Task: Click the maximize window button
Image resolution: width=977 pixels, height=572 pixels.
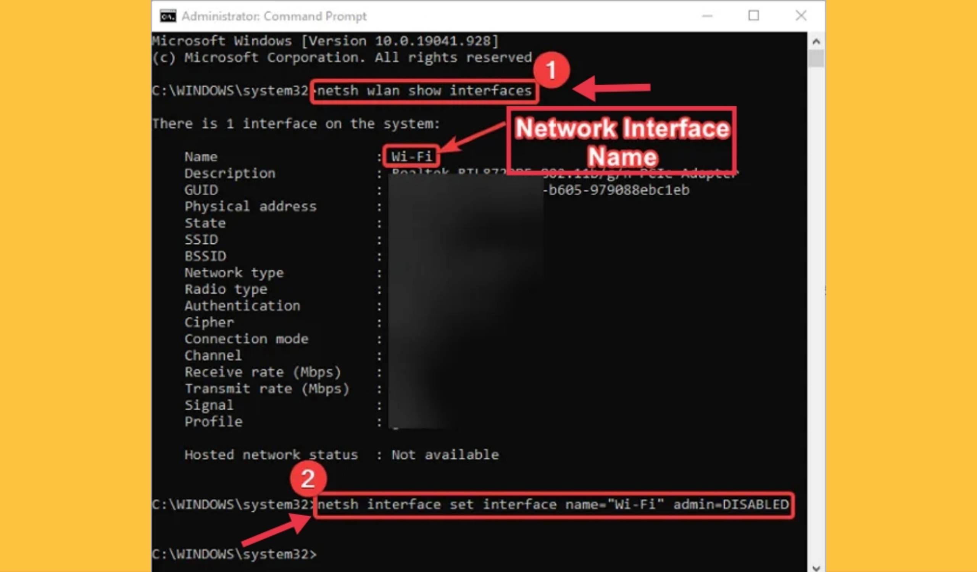Action: (x=754, y=15)
